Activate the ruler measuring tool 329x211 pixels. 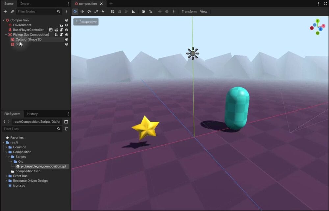point(134,11)
